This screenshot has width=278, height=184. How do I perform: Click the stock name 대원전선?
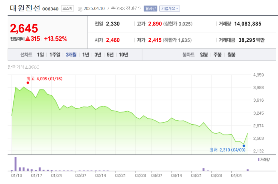[25, 8]
